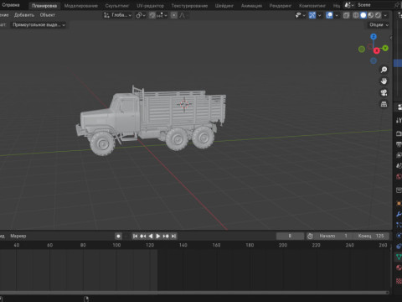Image resolution: width=402 pixels, height=302 pixels.
Task: Toggle snapping with the magnet icon
Action: point(152,15)
